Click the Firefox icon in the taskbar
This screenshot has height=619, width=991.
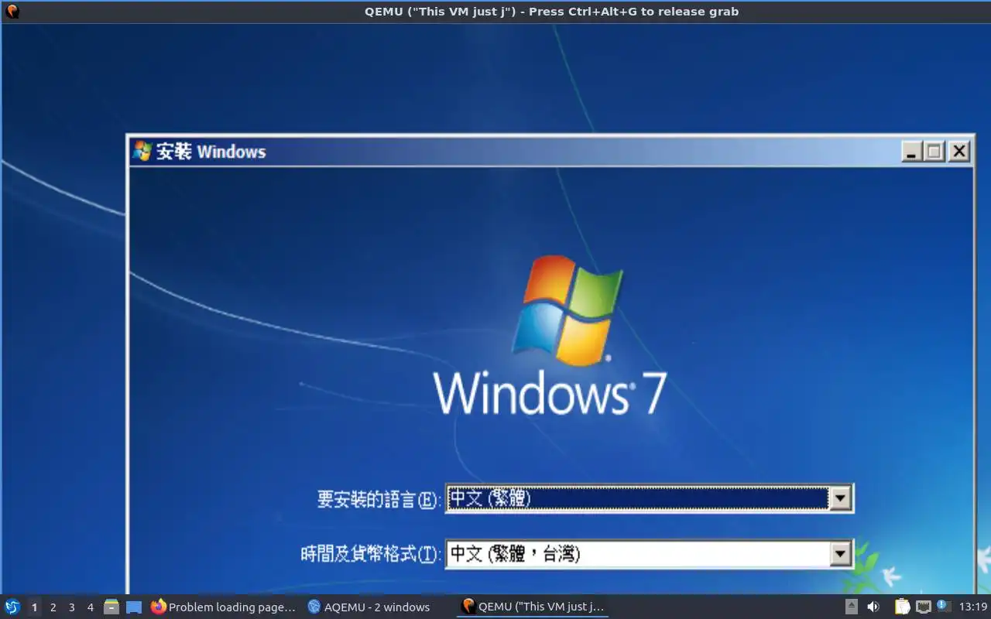point(159,607)
